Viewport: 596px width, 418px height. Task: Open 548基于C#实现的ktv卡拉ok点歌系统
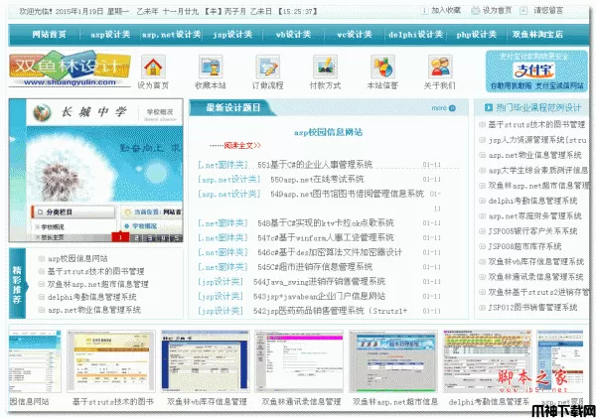(x=326, y=223)
